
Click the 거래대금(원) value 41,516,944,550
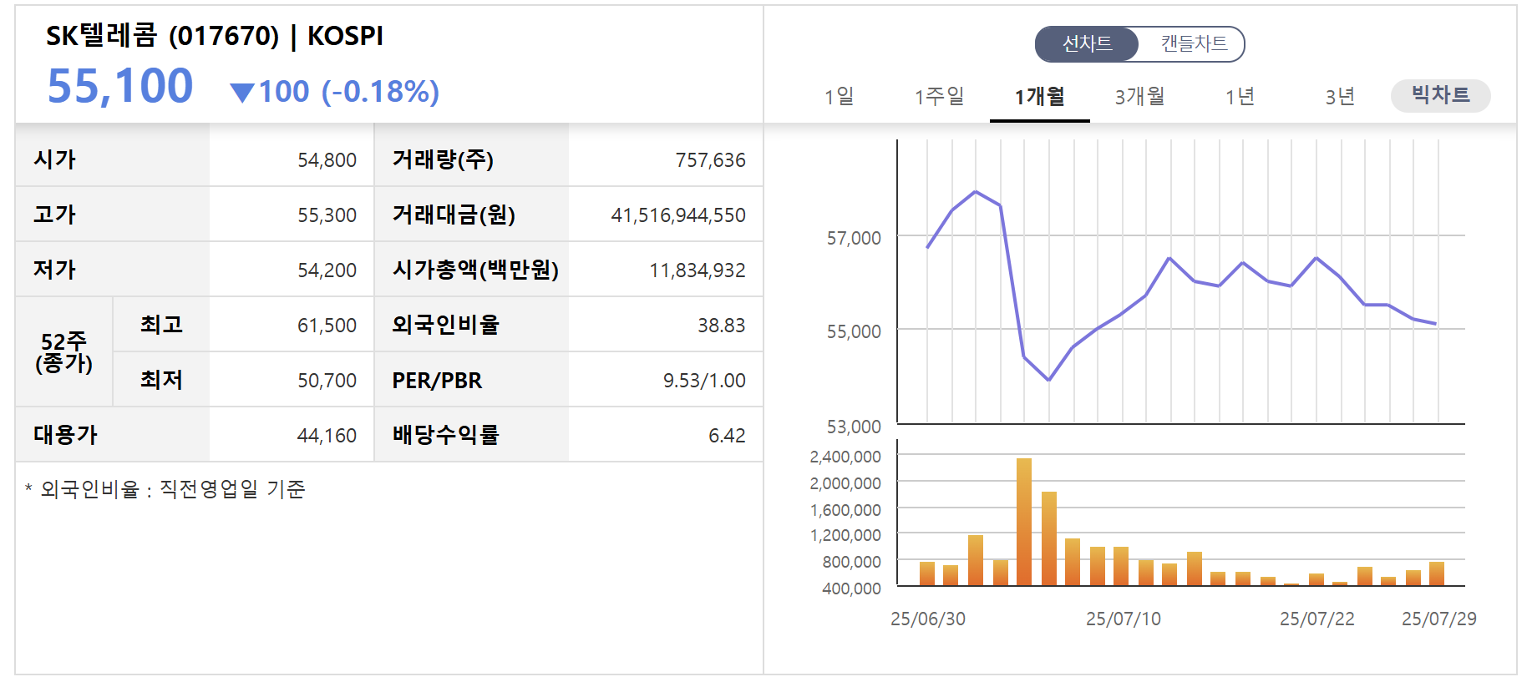click(x=678, y=215)
